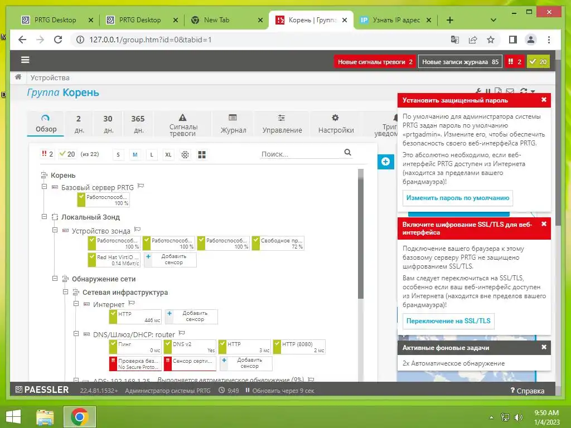The width and height of the screenshot is (571, 428).
Task: Bookmark this page with the star icon
Action: pyautogui.click(x=491, y=40)
